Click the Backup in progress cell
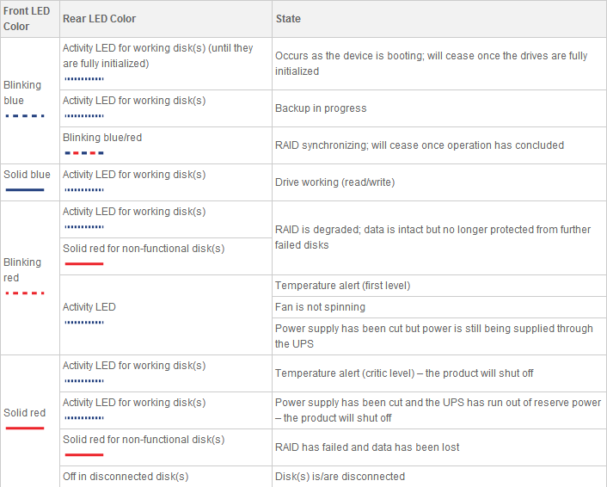 tap(439, 108)
